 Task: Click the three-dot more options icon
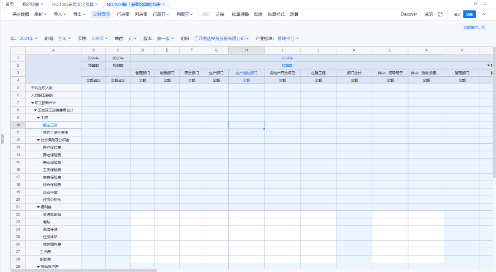point(467,4)
